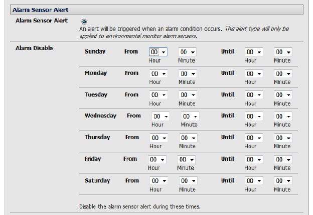Expand Monday Until Minute dropdown
The width and height of the screenshot is (313, 215).
(283, 73)
